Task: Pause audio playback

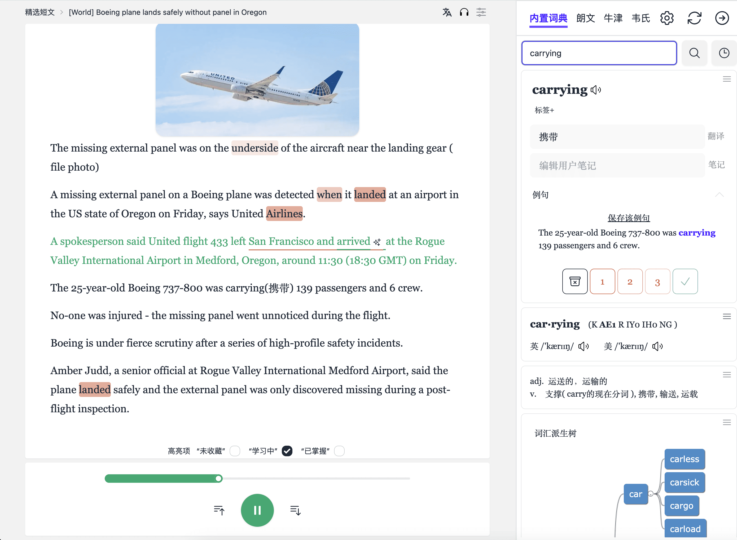Action: point(257,510)
